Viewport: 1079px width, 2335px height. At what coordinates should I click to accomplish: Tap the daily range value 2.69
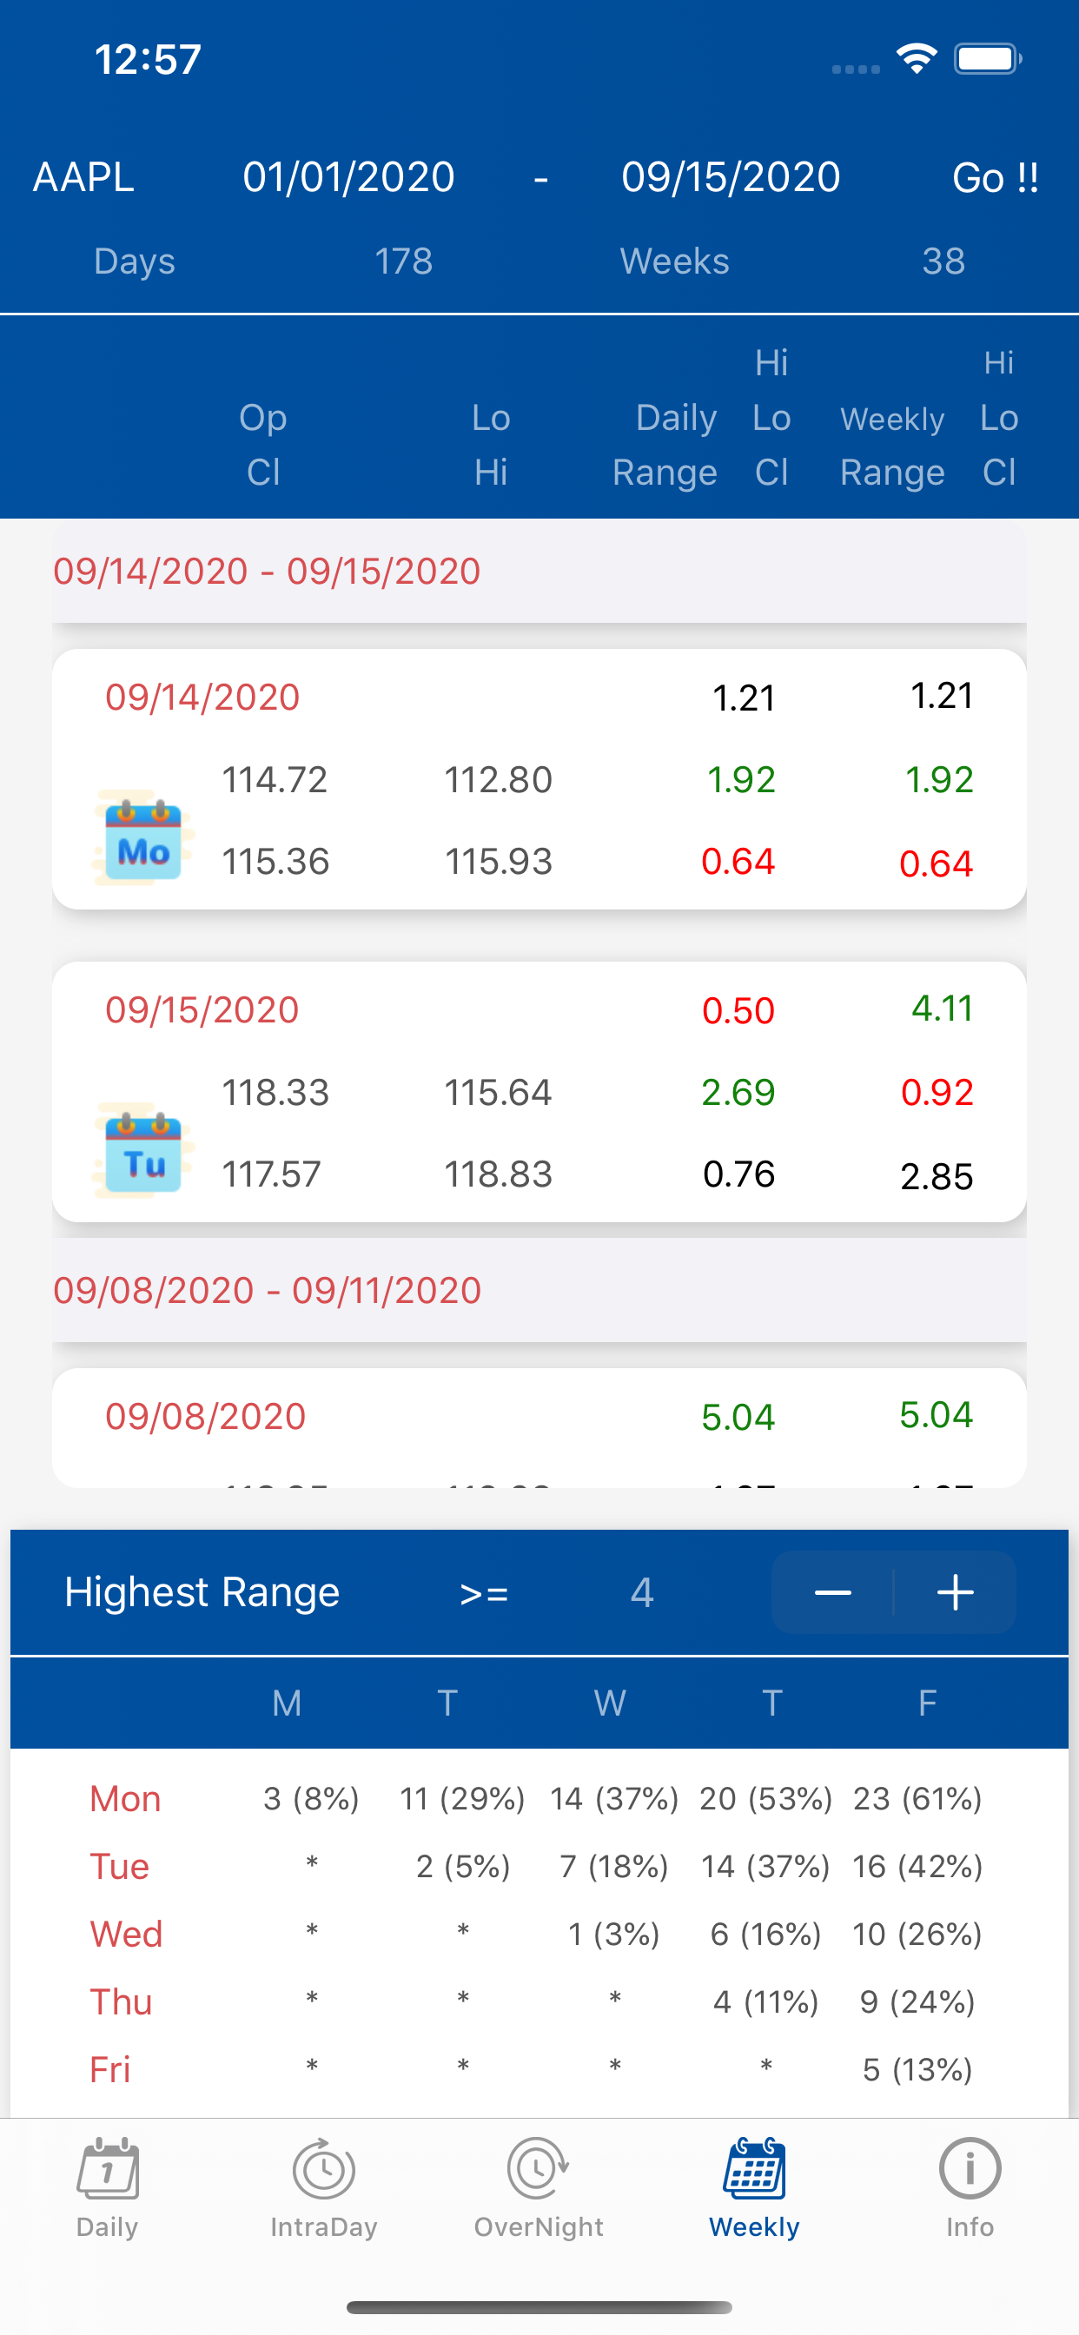738,1093
